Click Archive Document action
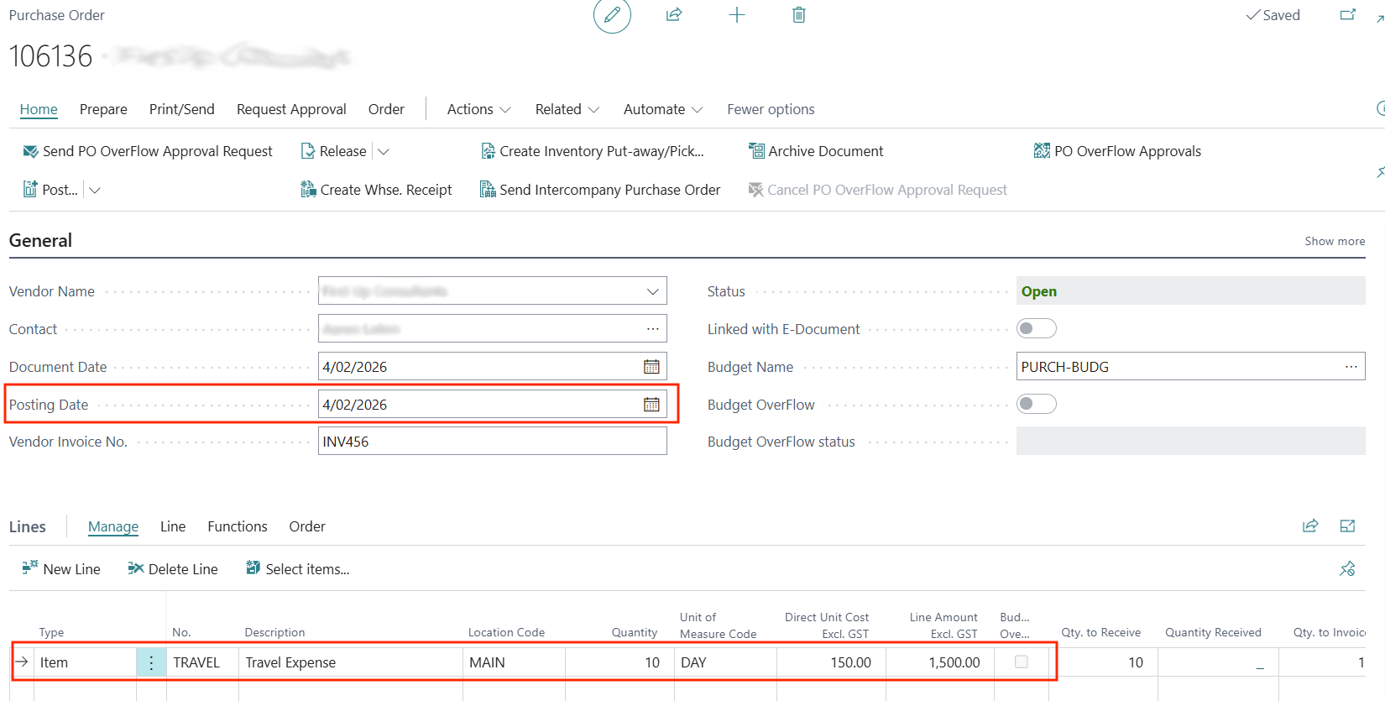Image resolution: width=1385 pixels, height=701 pixels. (x=816, y=151)
